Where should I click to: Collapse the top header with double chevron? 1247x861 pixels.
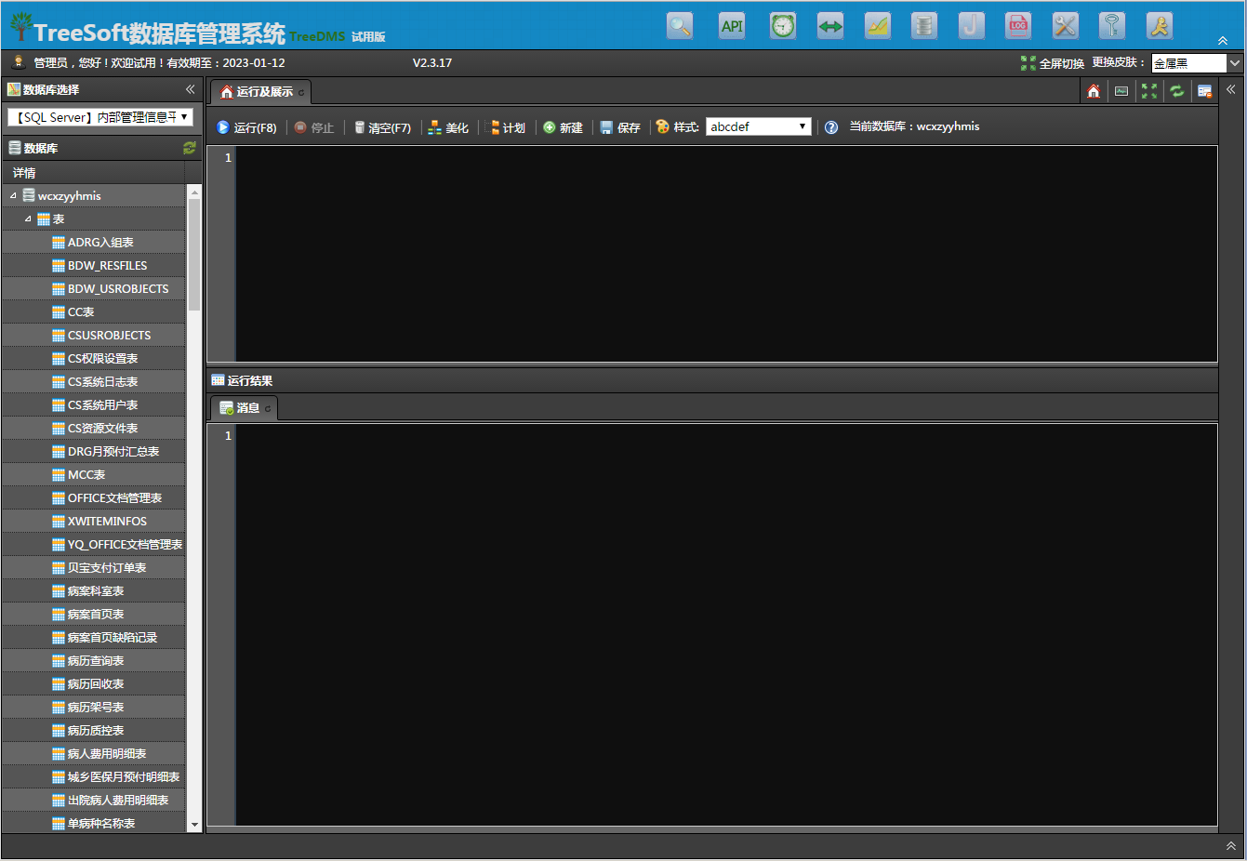(x=1223, y=41)
